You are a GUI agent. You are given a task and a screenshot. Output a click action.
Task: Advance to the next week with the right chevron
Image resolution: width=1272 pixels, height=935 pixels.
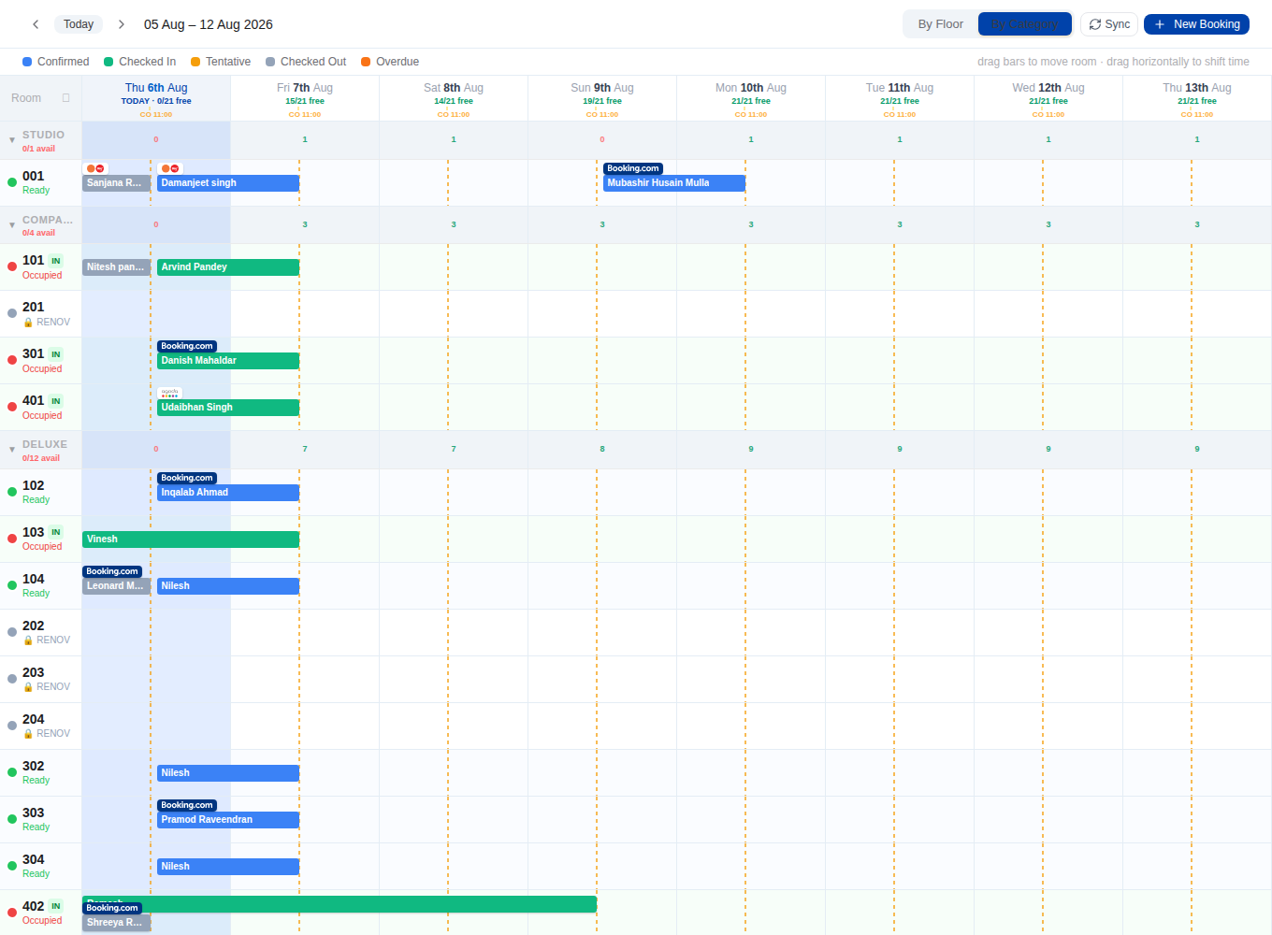pos(122,24)
